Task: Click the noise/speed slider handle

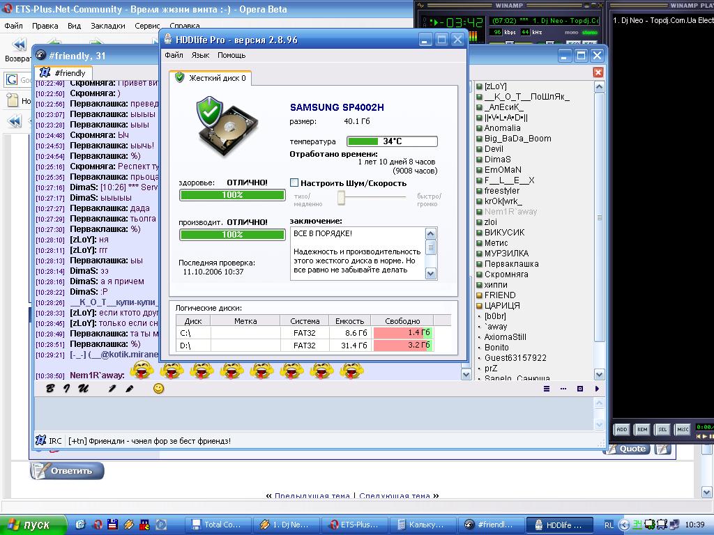Action: [342, 199]
